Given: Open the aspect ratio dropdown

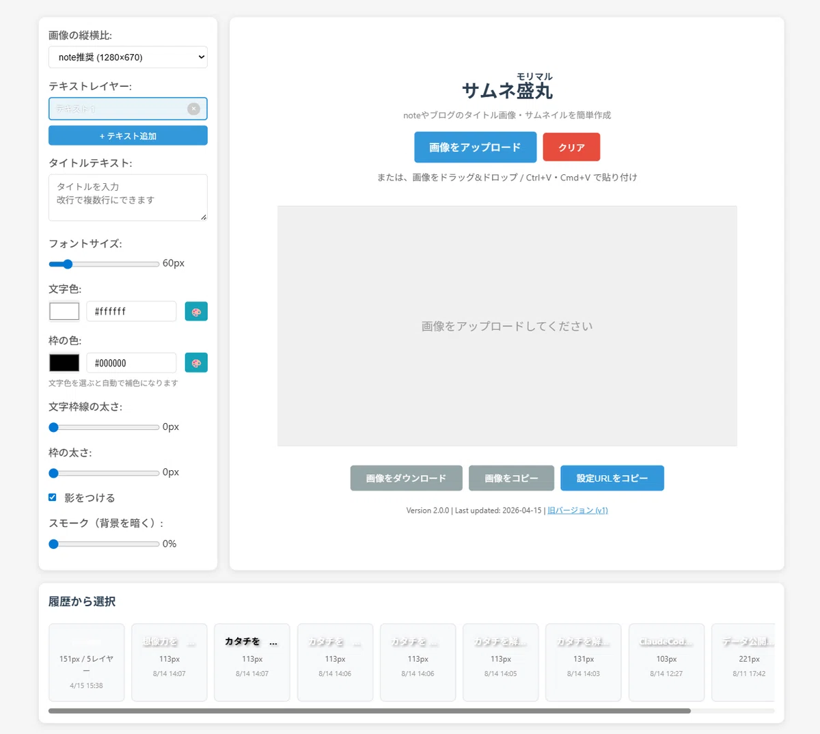Looking at the screenshot, I should (x=128, y=57).
